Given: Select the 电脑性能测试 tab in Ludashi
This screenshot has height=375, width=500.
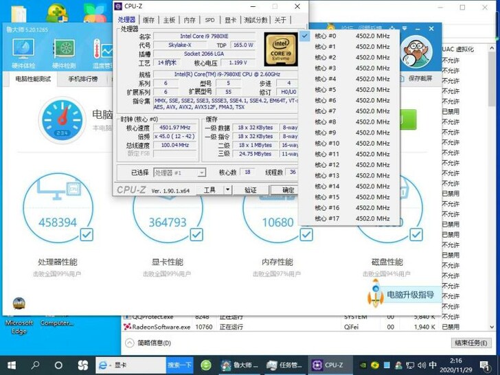Looking at the screenshot, I should (x=33, y=79).
